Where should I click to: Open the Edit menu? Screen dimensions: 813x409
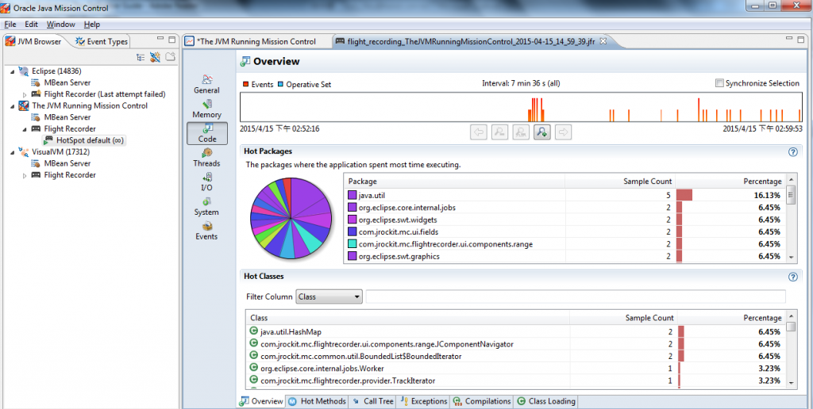(31, 25)
